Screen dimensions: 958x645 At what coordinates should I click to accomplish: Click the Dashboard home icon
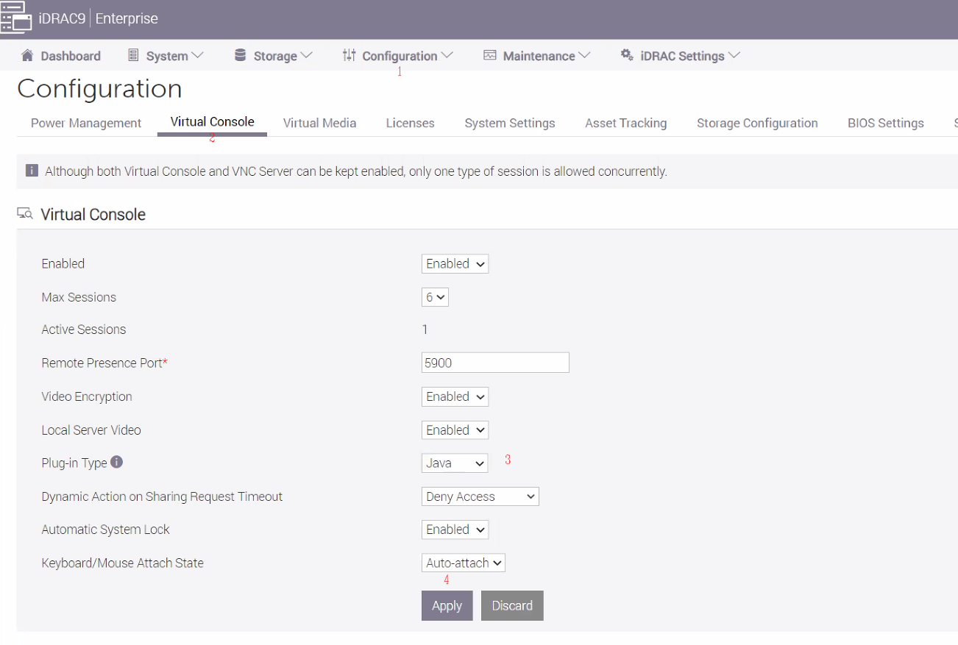click(x=26, y=55)
